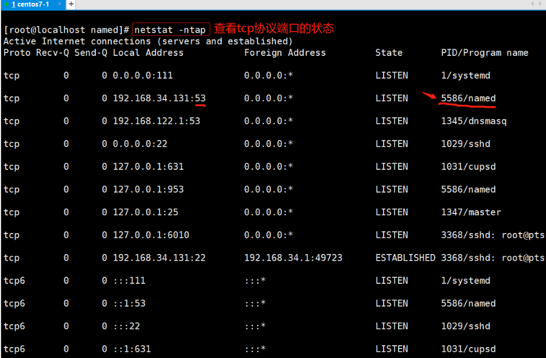Open a new session tab with plus button

click(71, 4)
